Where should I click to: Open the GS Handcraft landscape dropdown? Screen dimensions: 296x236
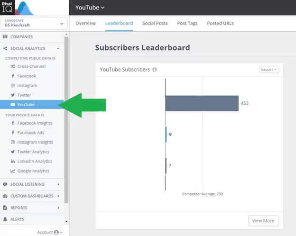tap(34, 23)
